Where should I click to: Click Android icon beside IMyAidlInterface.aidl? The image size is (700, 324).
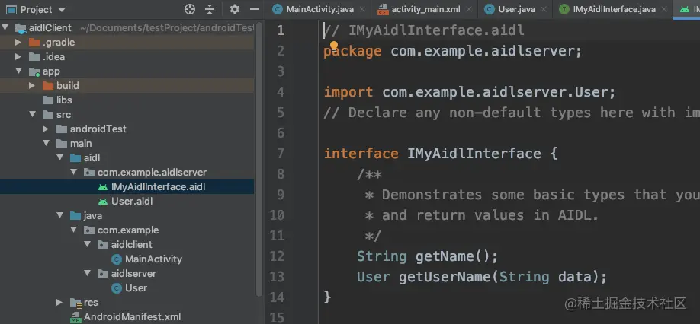click(x=103, y=187)
